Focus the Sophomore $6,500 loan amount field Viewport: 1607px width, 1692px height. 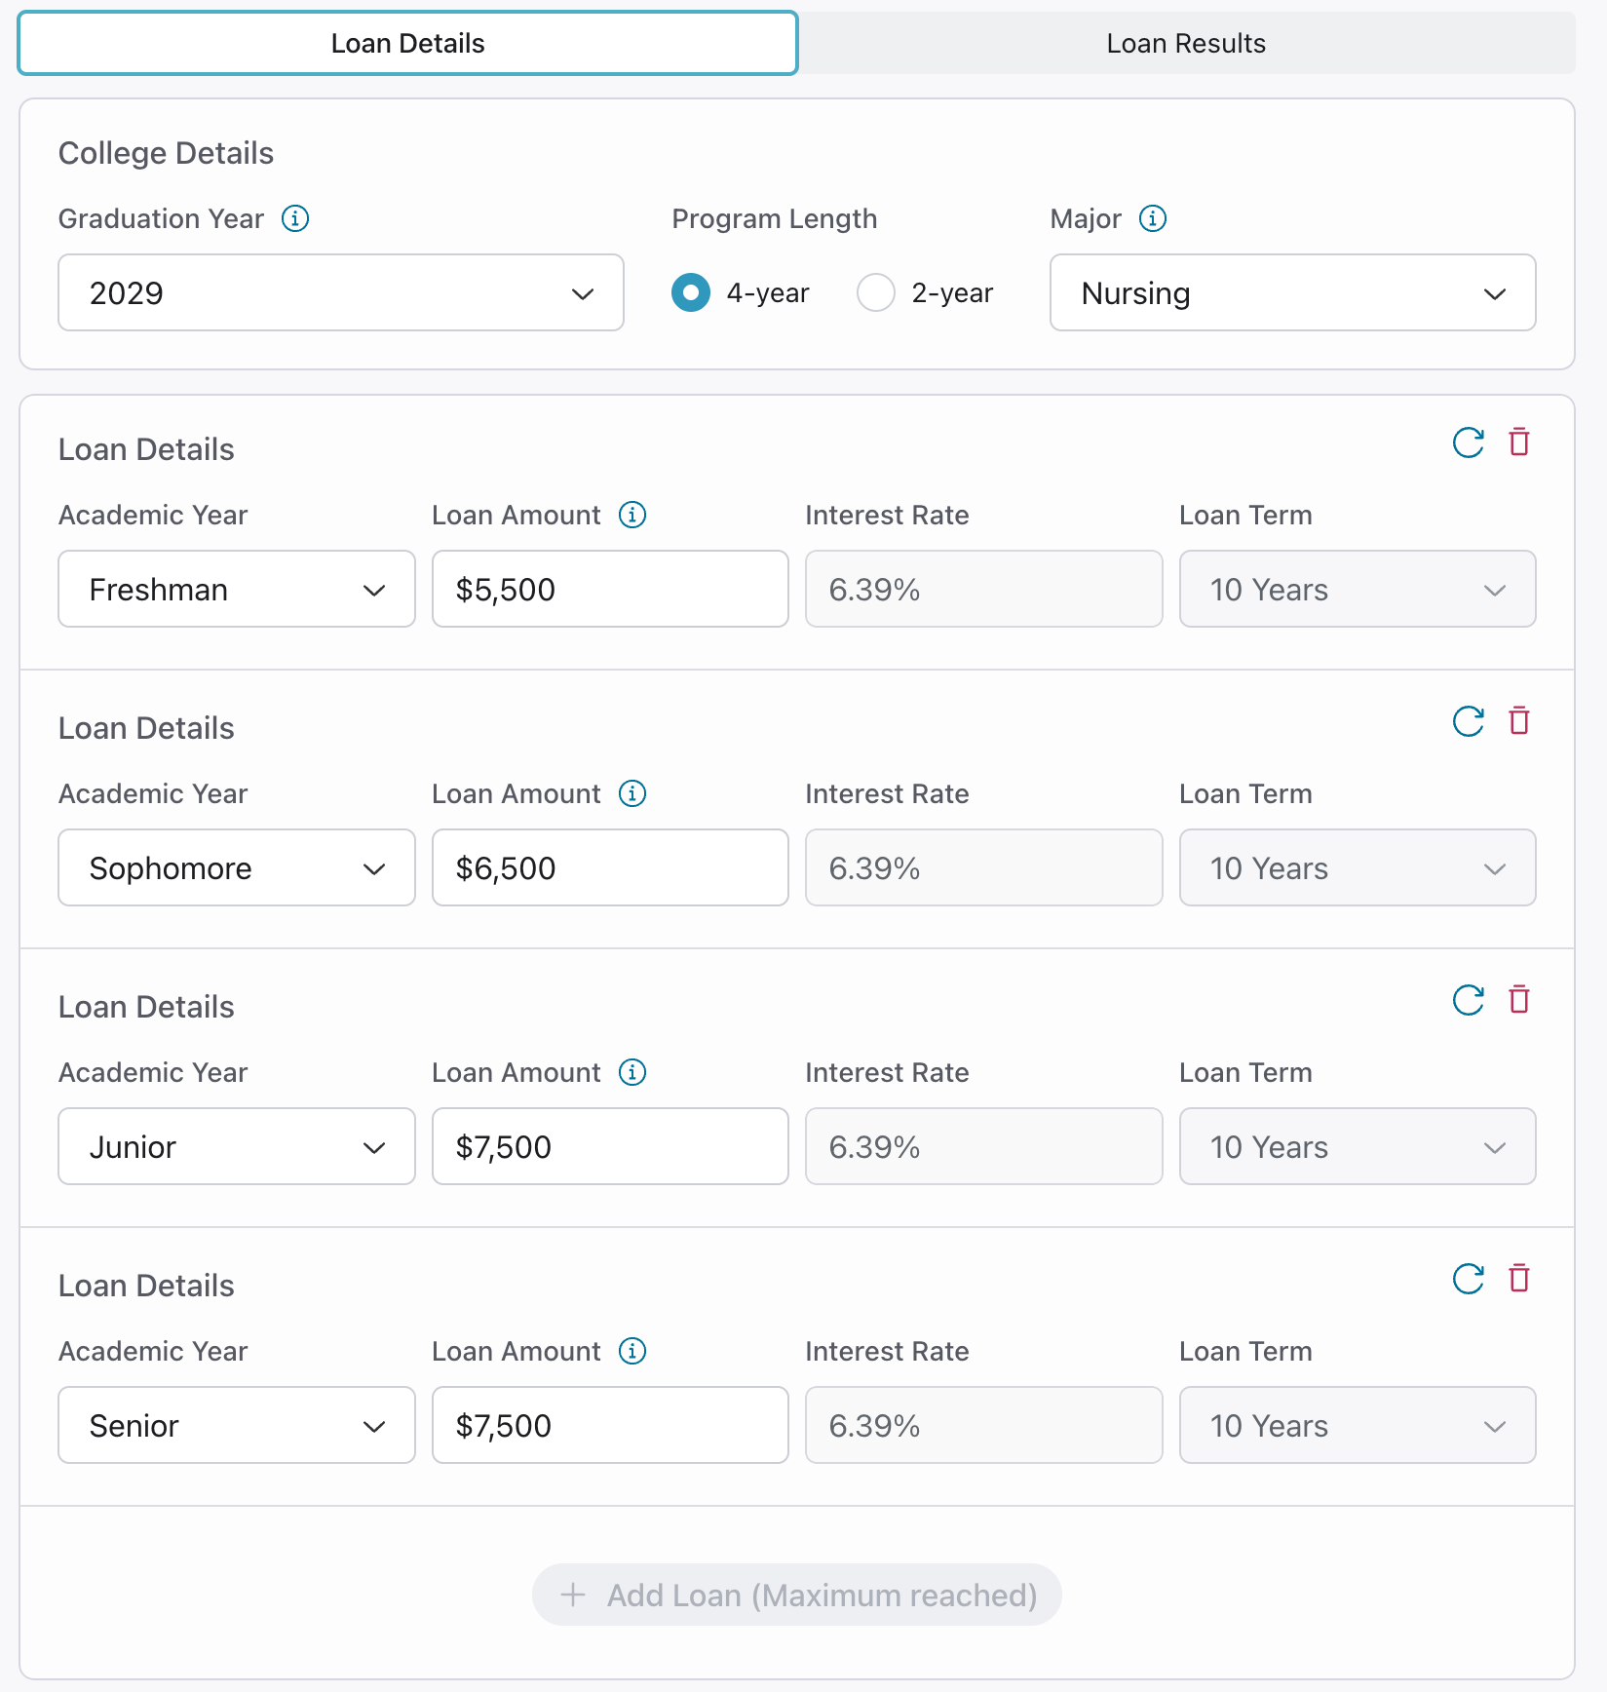pyautogui.click(x=610, y=867)
